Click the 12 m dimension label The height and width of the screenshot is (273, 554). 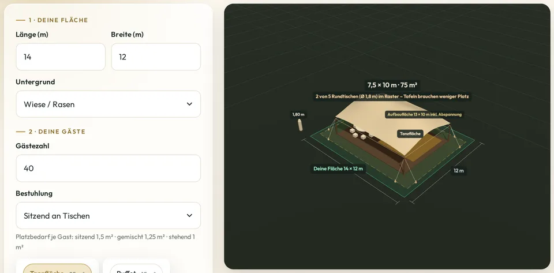click(x=459, y=171)
